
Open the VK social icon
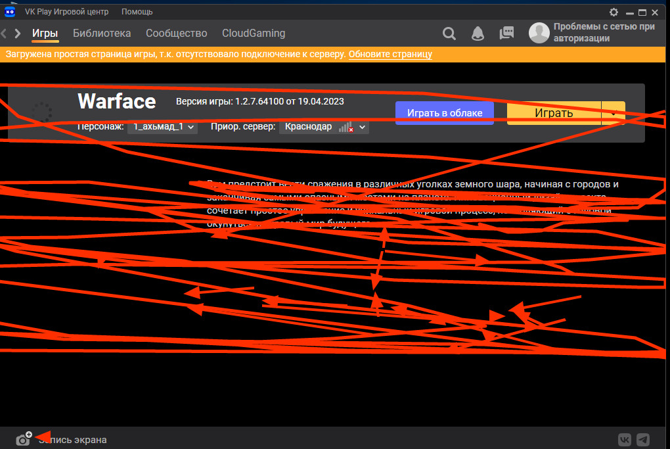pyautogui.click(x=625, y=439)
